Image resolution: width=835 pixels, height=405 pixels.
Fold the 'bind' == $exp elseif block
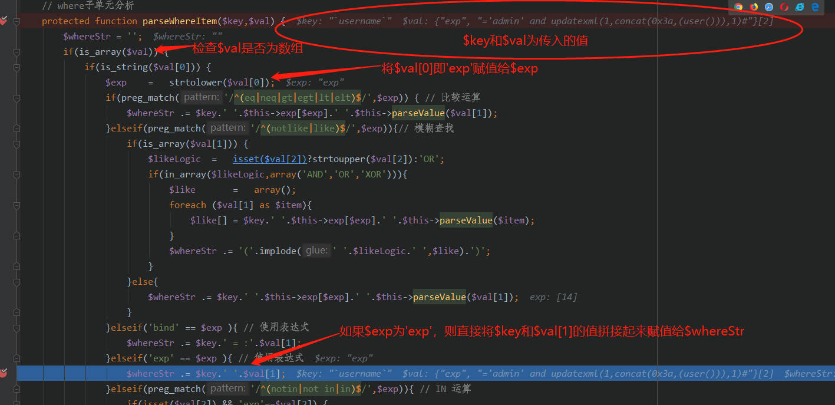[x=17, y=328]
